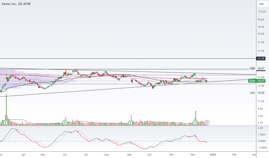Click the 0.0000 indicator scale value
Screen dimensions: 269x158
pos(261,141)
